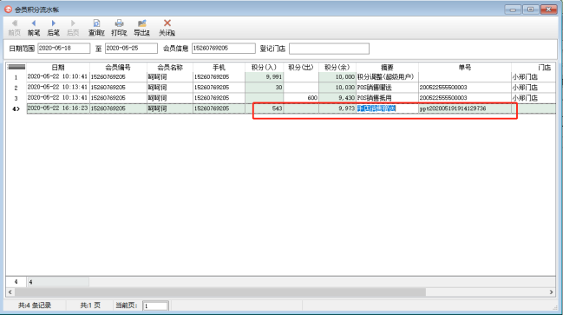Click status text 共:1 页
This screenshot has width=563, height=315.
click(90, 305)
